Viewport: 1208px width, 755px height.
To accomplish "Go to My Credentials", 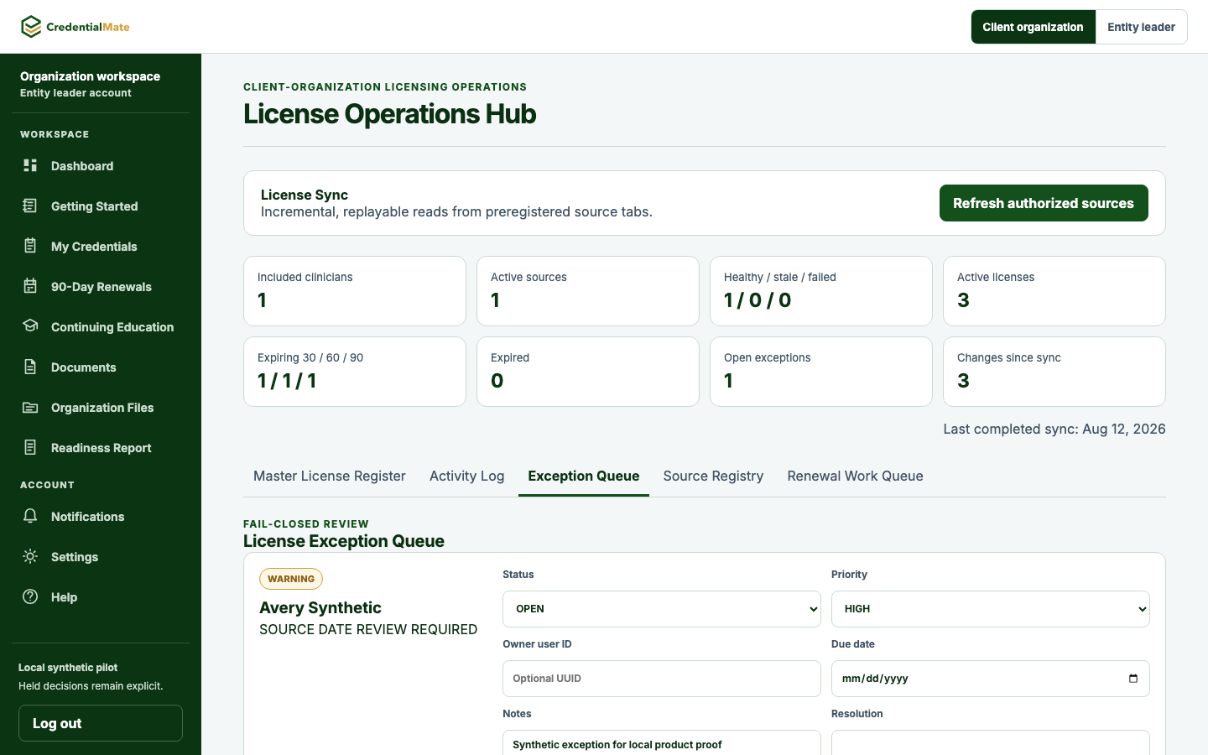I will 101,247.
